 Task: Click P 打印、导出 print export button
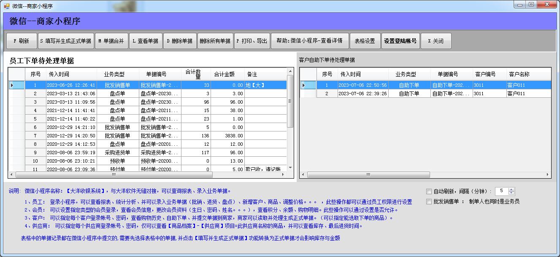252,41
